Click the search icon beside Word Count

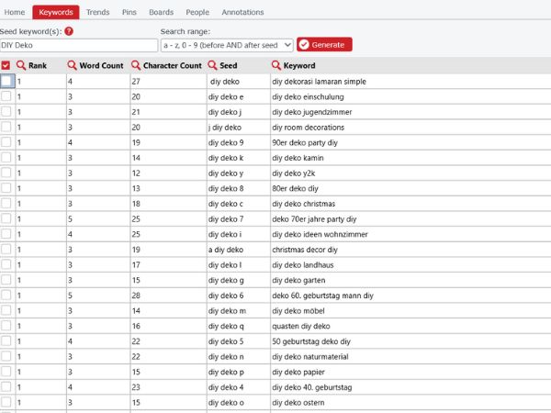[72, 66]
